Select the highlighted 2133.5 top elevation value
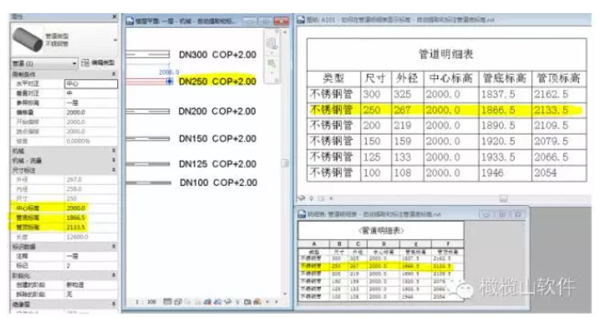The height and width of the screenshot is (318, 599). coord(76,227)
